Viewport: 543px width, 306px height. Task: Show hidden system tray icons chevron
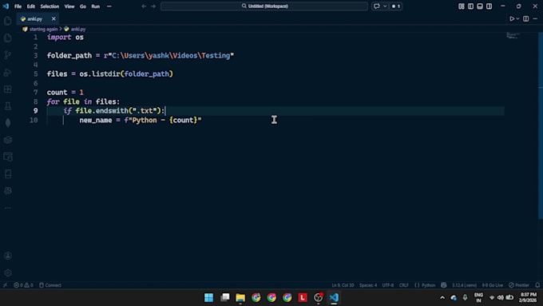[442, 297]
